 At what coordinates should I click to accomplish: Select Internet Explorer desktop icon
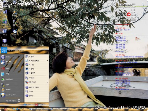pos(5,42)
